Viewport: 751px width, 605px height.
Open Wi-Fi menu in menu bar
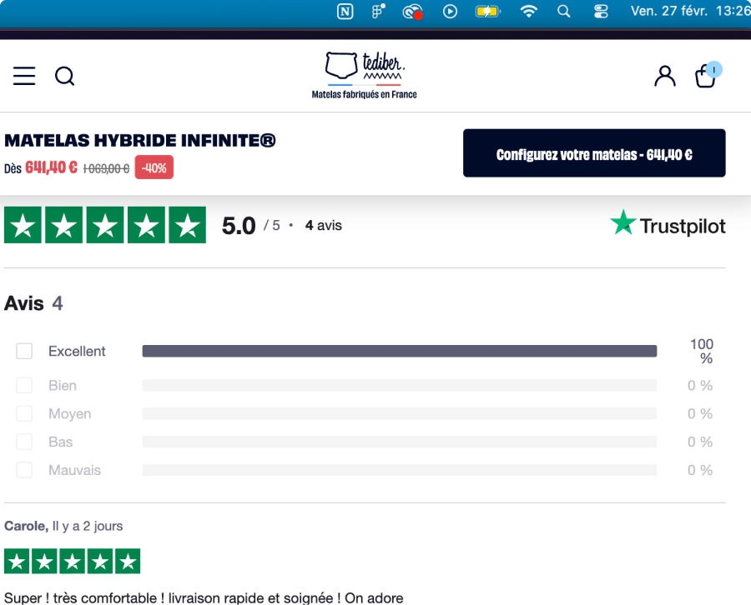pyautogui.click(x=529, y=11)
